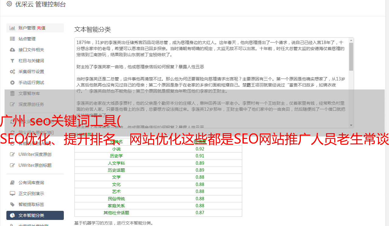
Task: Click the 小说 category cell
Action: click(x=116, y=149)
